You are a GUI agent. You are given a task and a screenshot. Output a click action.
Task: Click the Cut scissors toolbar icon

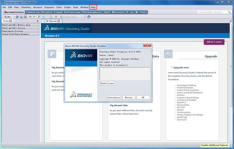[x=43, y=17]
